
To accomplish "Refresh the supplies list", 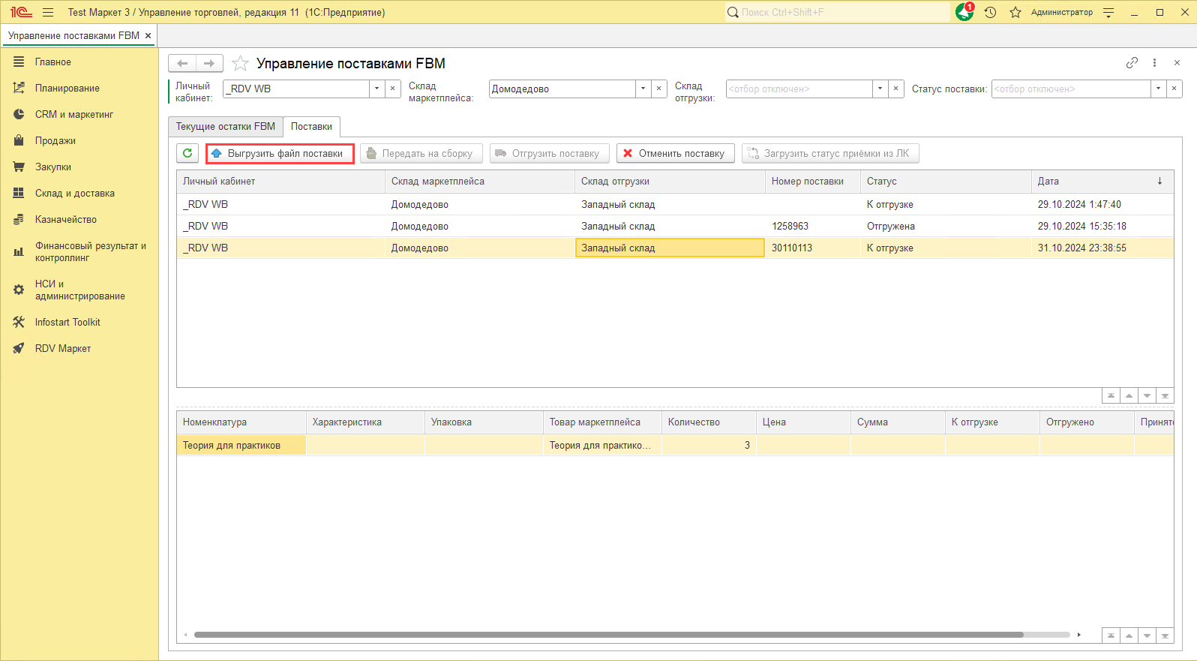I will [x=187, y=153].
